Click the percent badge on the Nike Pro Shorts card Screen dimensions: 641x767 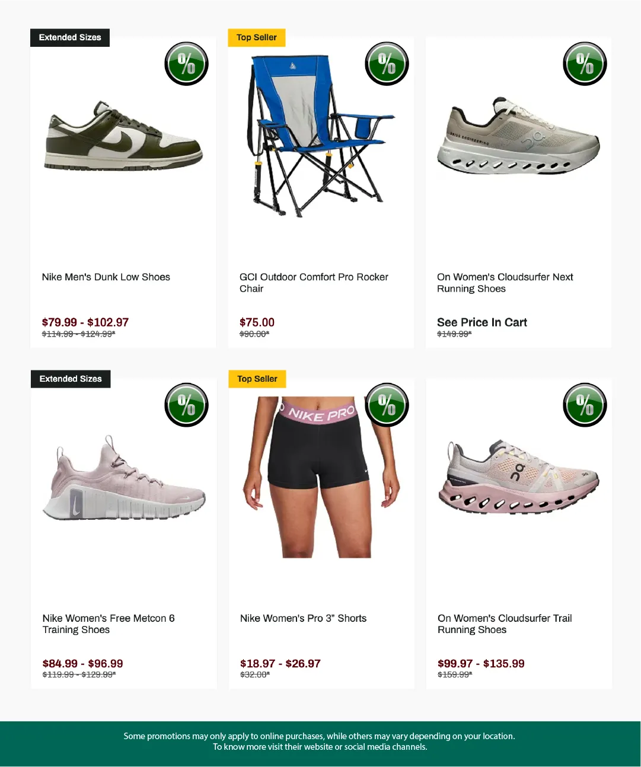pos(387,405)
